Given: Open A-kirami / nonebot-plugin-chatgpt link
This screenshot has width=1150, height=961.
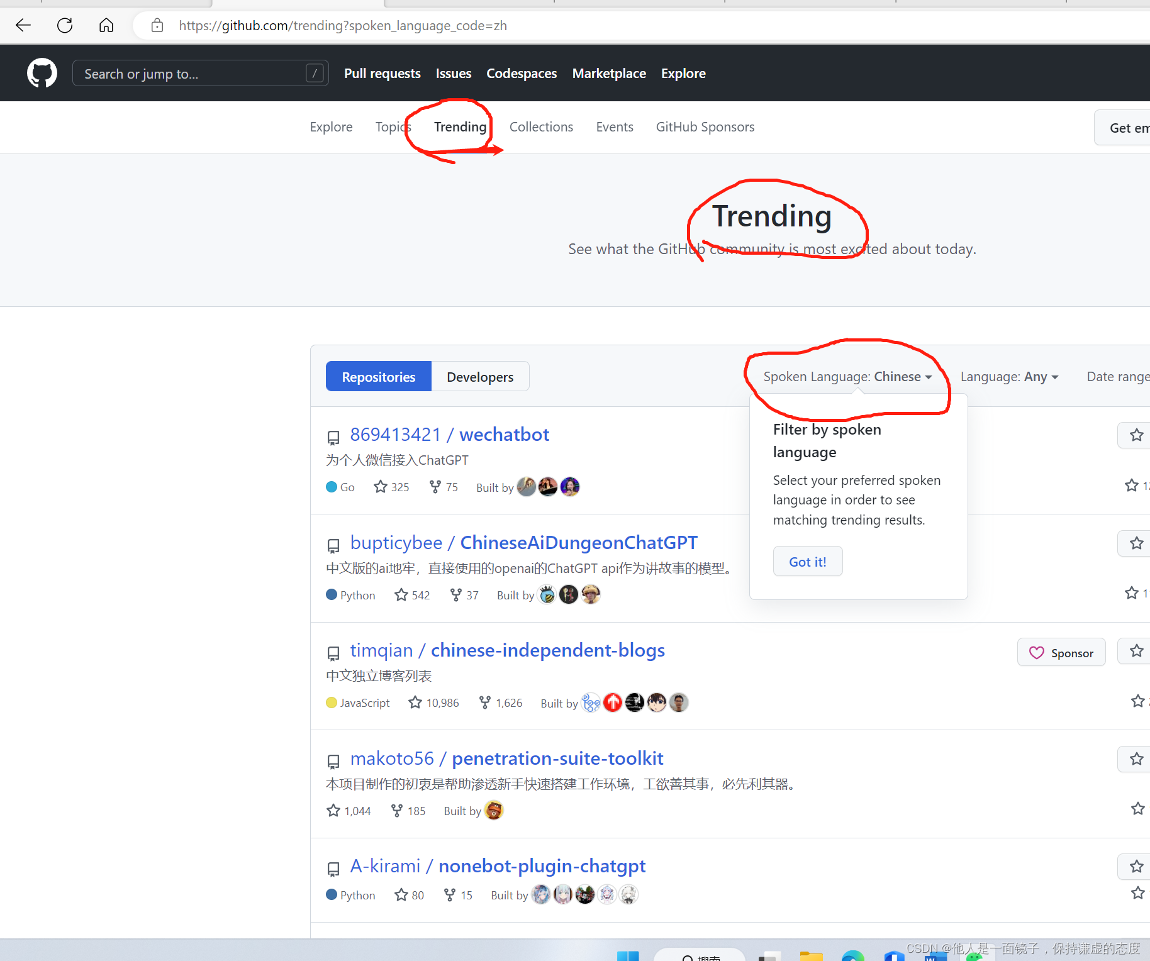Looking at the screenshot, I should (x=498, y=866).
